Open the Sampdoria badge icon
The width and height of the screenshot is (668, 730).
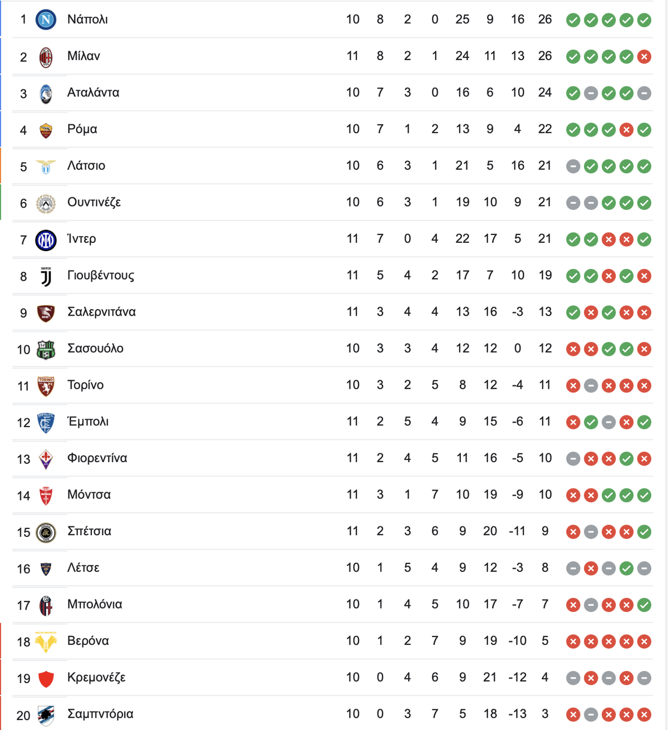pos(46,715)
